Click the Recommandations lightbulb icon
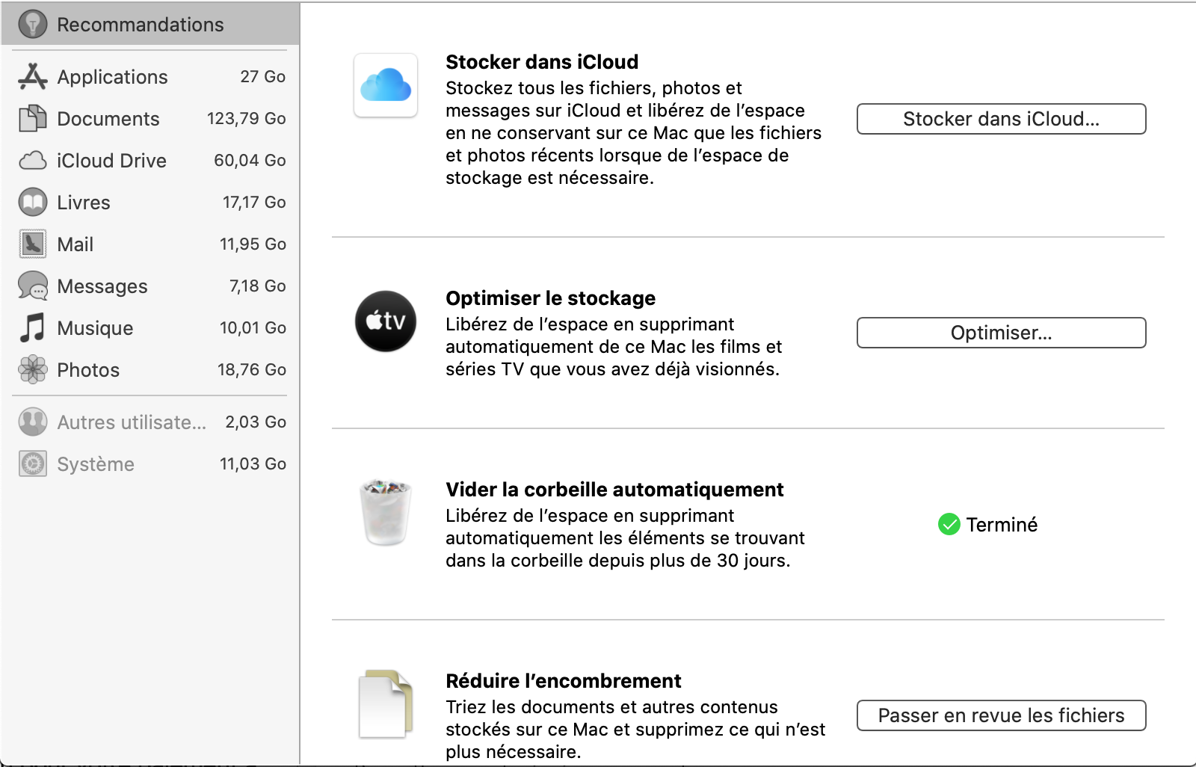Viewport: 1196px width, 767px height. [x=32, y=25]
